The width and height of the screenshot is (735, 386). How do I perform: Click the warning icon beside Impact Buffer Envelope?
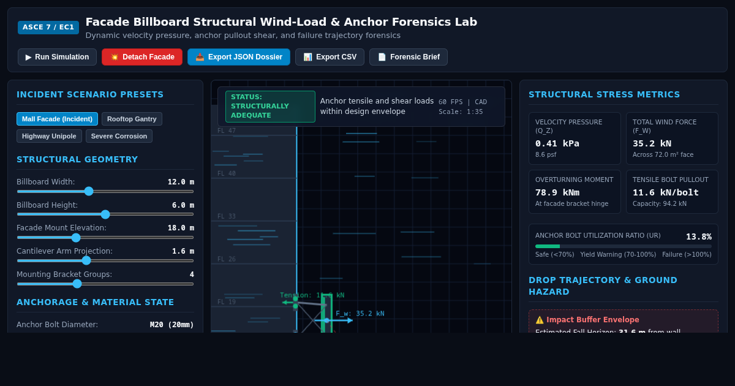[540, 320]
